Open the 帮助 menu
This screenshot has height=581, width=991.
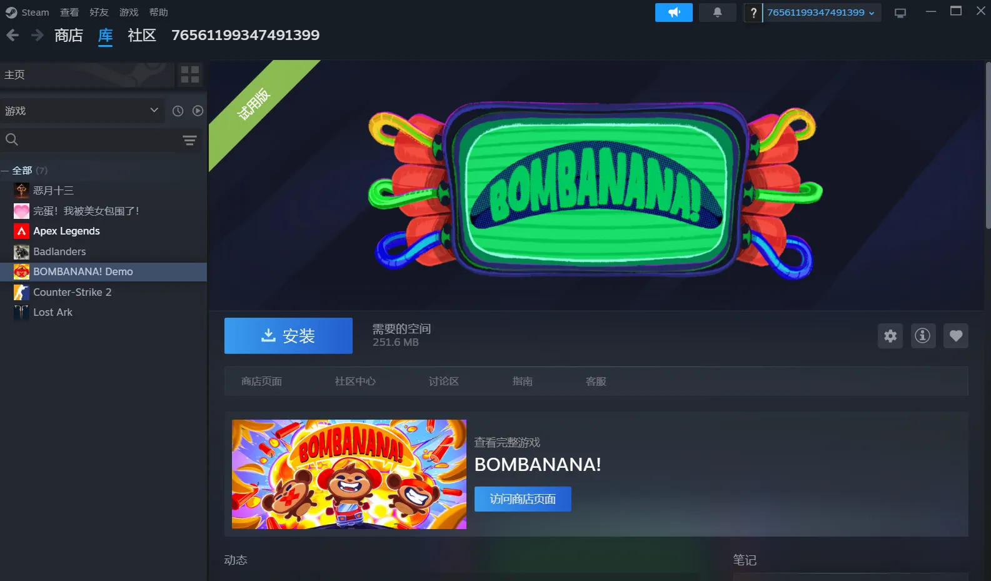(158, 13)
